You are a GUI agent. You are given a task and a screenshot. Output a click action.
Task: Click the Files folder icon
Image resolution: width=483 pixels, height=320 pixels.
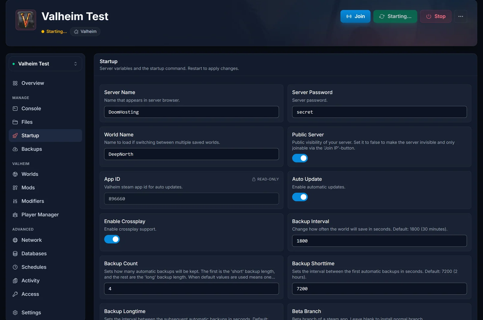pyautogui.click(x=15, y=122)
